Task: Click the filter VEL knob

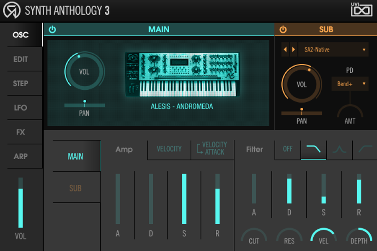Action: (324, 237)
